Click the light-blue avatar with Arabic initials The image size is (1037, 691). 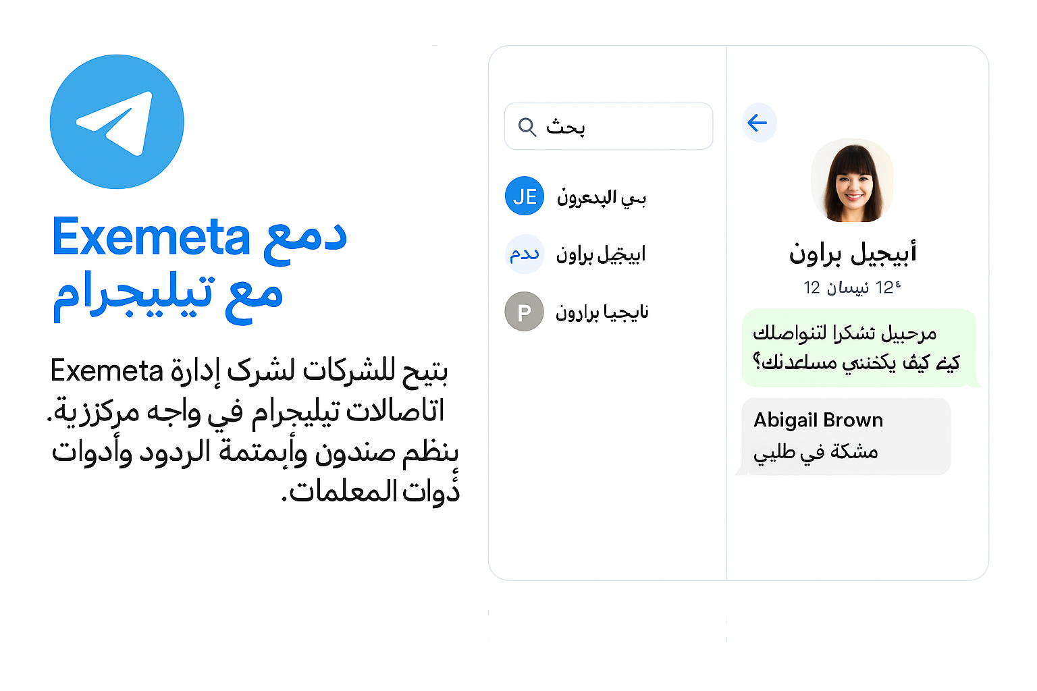click(x=524, y=254)
